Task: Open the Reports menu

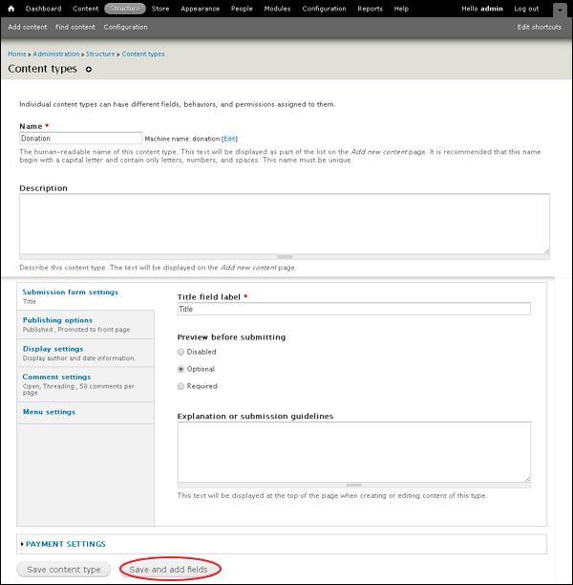Action: [x=370, y=9]
